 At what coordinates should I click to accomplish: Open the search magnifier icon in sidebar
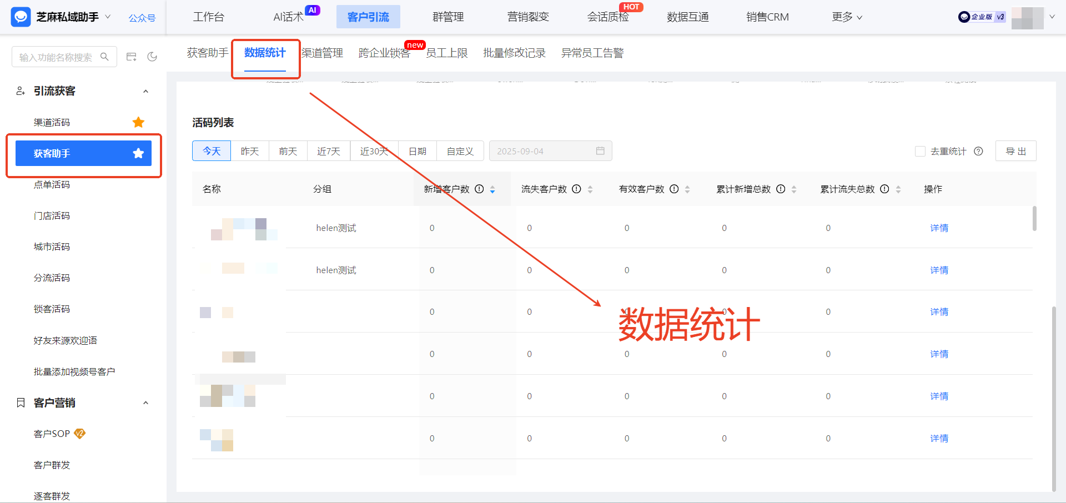point(104,57)
